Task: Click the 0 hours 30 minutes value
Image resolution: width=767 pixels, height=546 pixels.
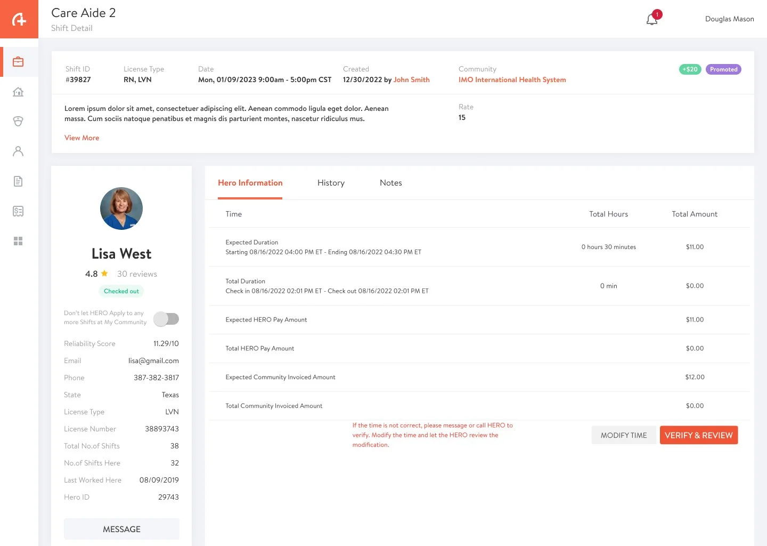Action: 609,247
